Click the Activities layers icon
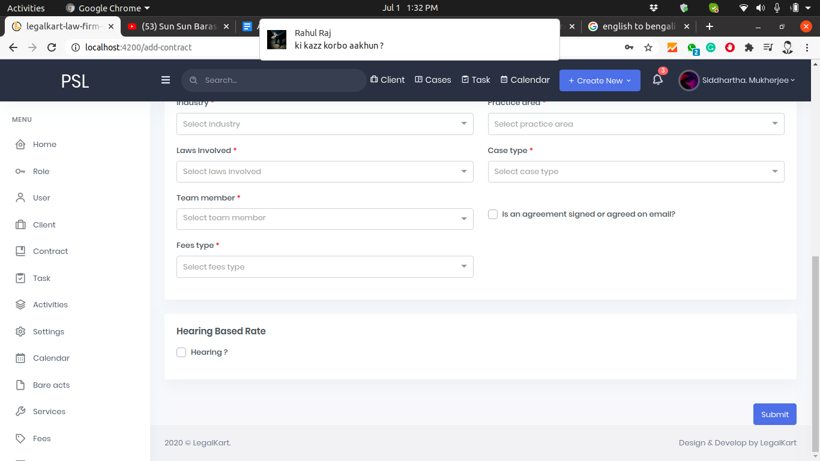 coord(20,305)
